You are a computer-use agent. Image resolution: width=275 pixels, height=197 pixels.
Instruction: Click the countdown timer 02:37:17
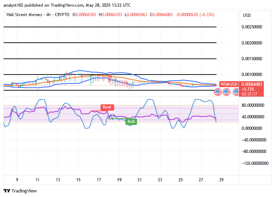point(249,94)
